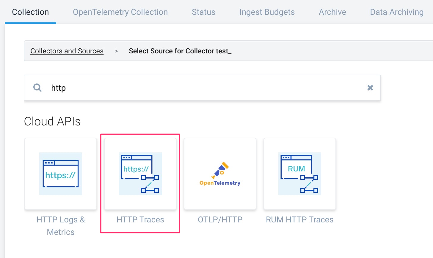Select the HTTP Logs & Metrics source icon
The height and width of the screenshot is (258, 433).
[x=61, y=174]
